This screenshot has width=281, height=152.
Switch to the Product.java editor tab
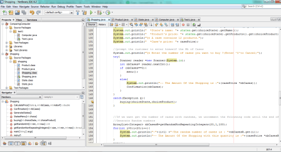coord(121,20)
